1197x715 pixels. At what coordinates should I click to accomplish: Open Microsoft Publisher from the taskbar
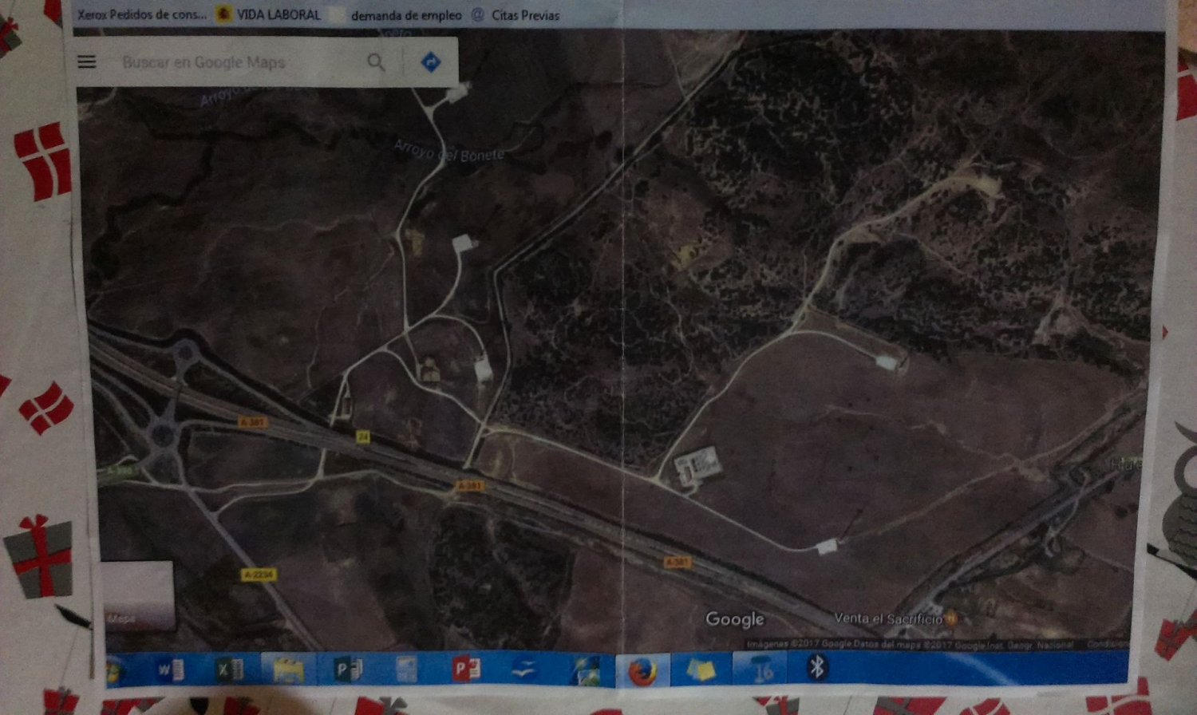347,670
